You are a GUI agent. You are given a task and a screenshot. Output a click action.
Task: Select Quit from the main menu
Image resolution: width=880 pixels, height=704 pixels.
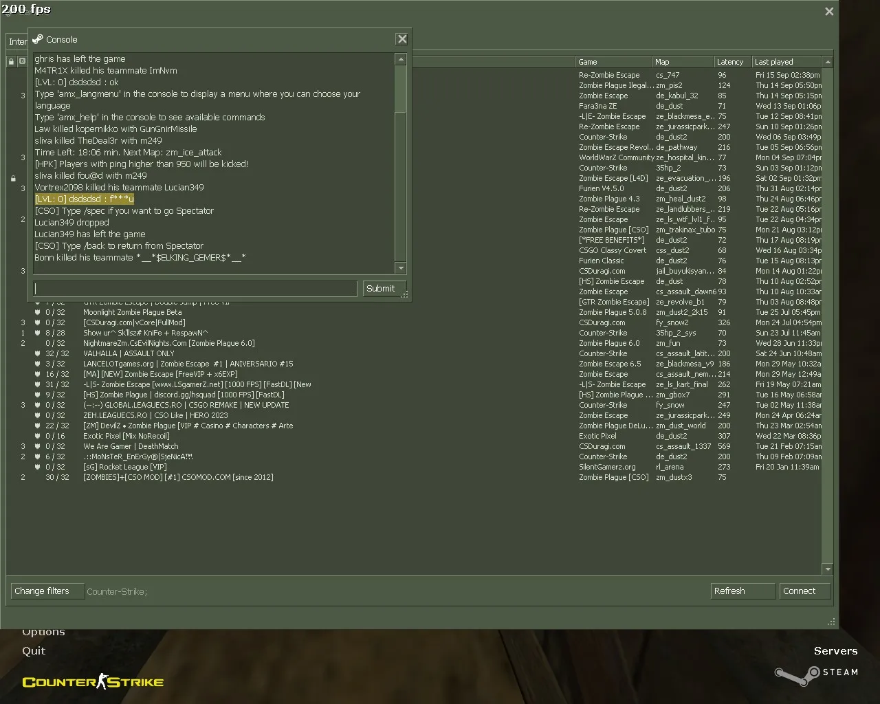tap(34, 650)
